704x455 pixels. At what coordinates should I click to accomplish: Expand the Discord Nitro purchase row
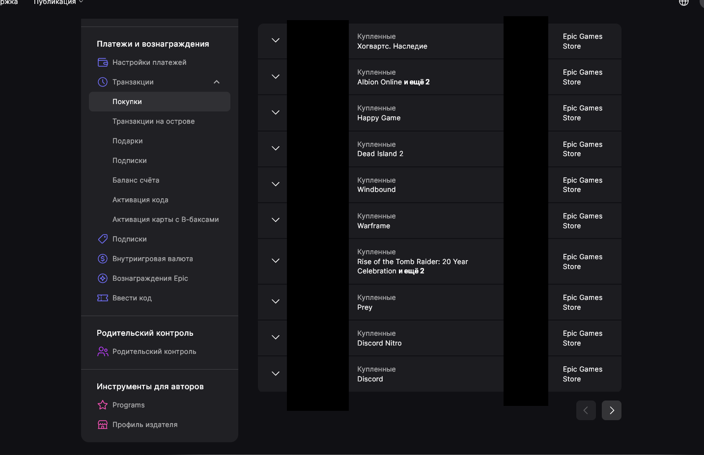click(276, 338)
